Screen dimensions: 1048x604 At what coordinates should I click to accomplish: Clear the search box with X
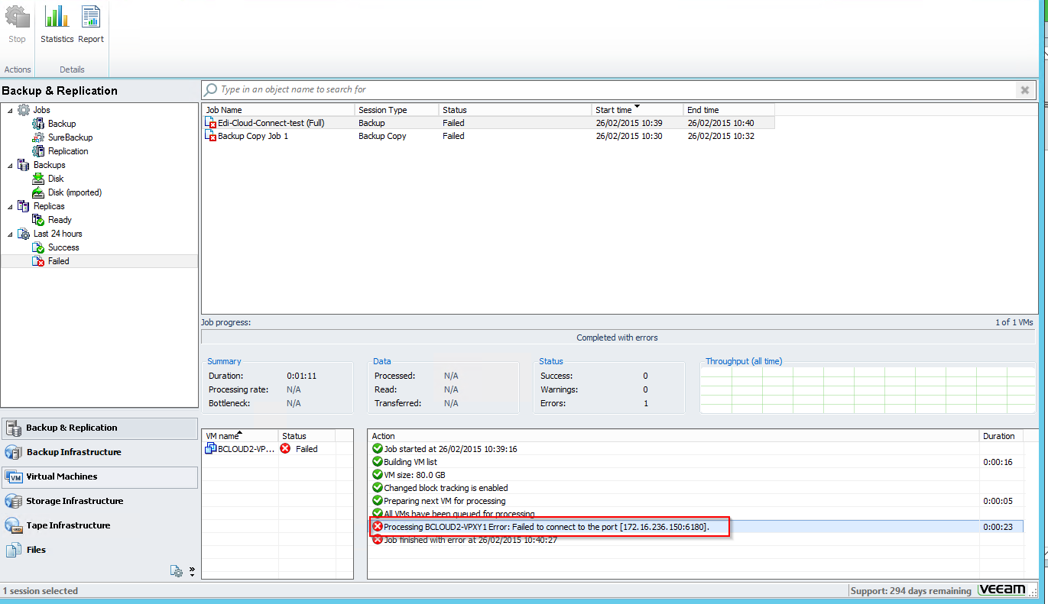click(x=1024, y=90)
